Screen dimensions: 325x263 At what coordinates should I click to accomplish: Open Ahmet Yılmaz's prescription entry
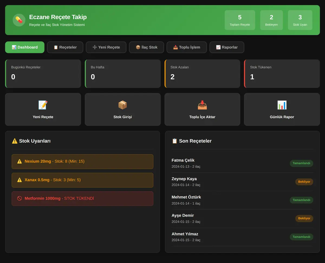click(x=242, y=237)
